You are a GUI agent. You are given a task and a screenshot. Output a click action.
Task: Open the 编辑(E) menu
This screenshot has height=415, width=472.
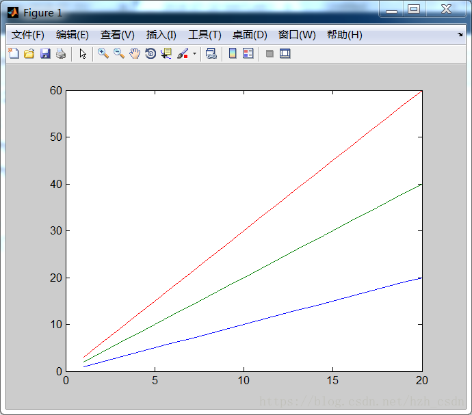[x=73, y=35]
